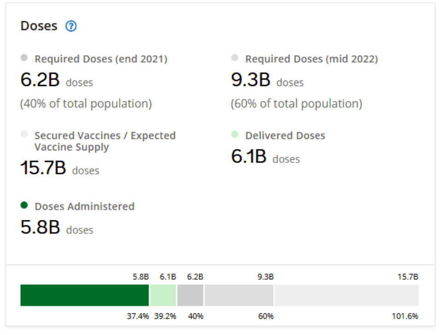The height and width of the screenshot is (335, 442).
Task: Click the gray Required Doses (end 2021) dot
Action: point(24,58)
